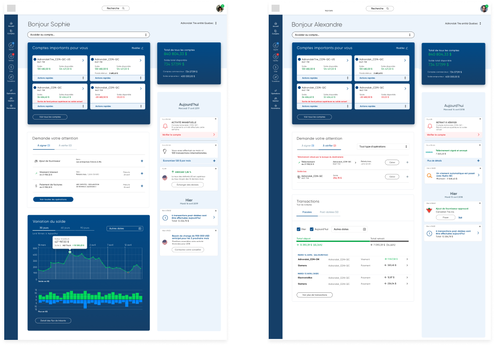The image size is (495, 346).
Task: Open Vérifier sidebar icon in Alexandre dashboard
Action: click(275, 57)
